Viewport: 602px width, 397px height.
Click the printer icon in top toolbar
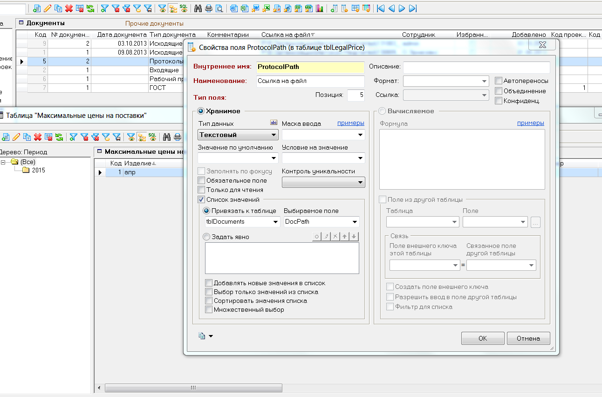(209, 8)
